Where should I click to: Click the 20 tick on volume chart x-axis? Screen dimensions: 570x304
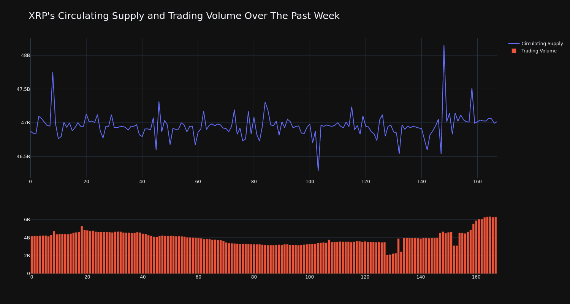click(87, 277)
